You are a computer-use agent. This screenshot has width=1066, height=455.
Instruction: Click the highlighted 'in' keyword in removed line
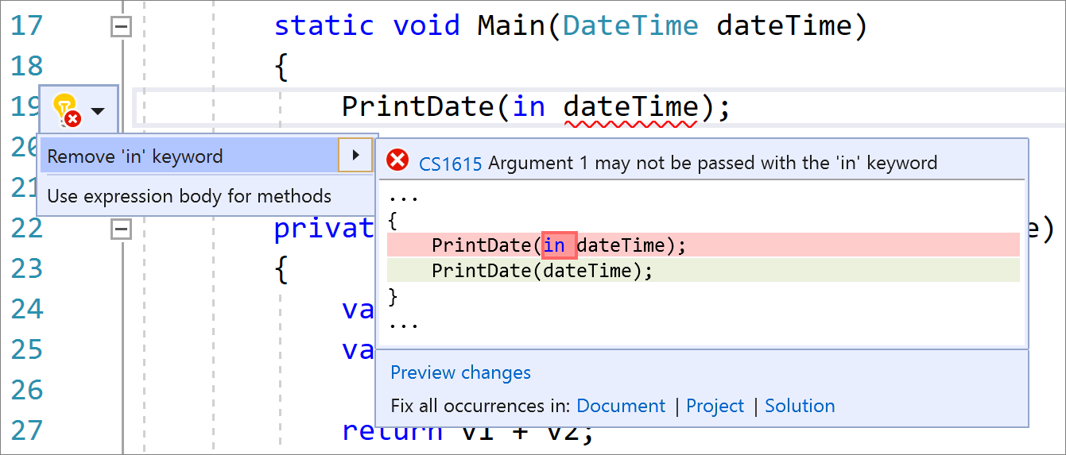point(559,245)
